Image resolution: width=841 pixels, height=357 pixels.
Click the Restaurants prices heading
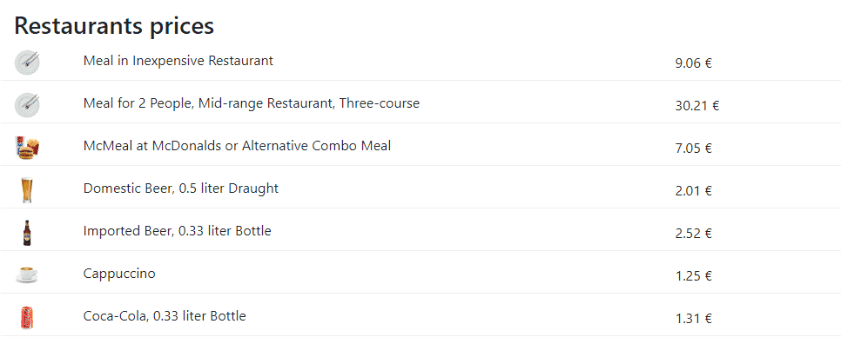(114, 26)
